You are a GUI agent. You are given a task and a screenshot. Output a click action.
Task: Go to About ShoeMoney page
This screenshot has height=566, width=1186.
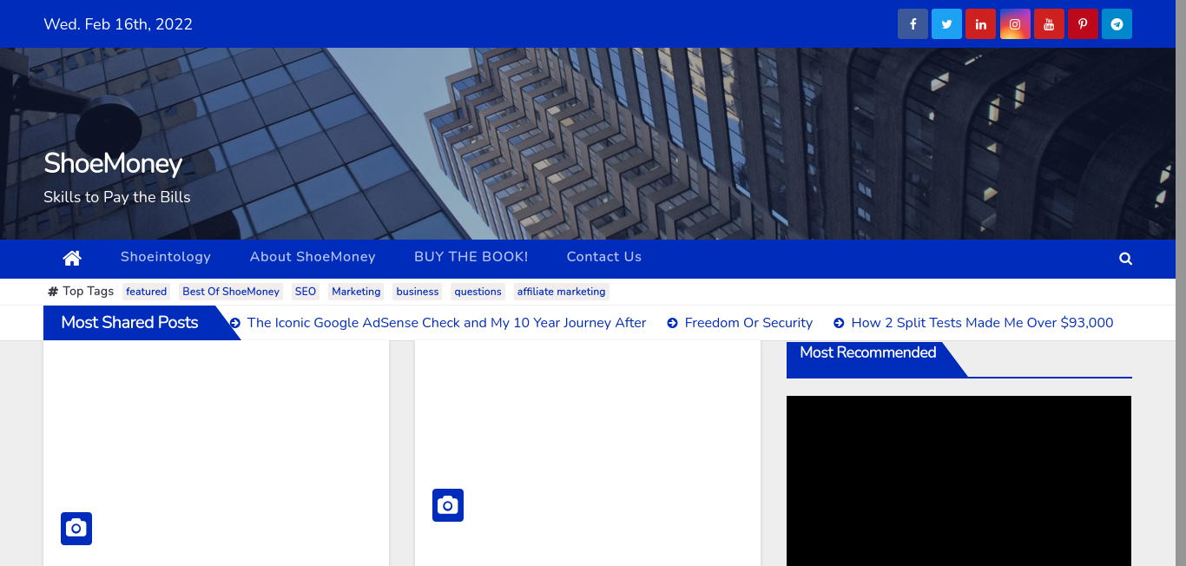313,257
